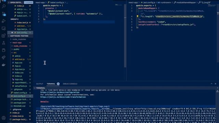Open Remote Explorer view

click(4, 28)
